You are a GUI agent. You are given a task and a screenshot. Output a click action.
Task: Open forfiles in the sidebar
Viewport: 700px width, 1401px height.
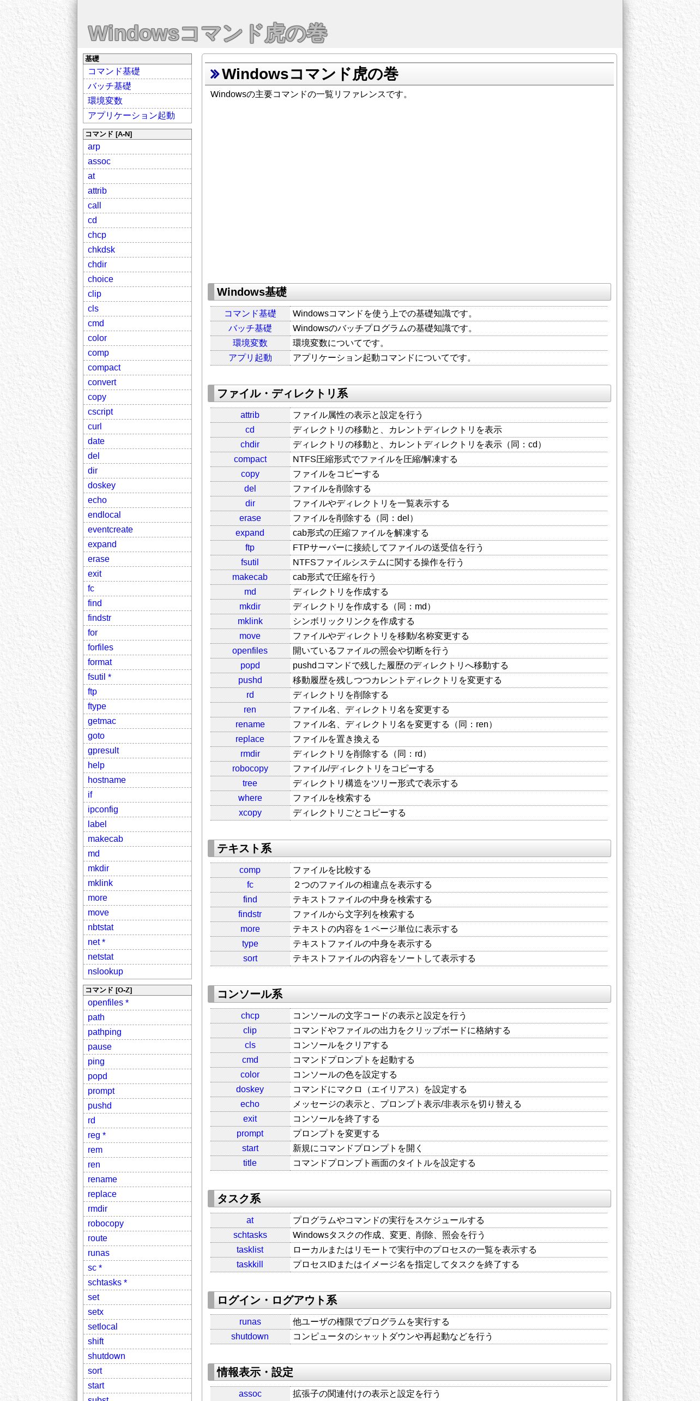point(100,648)
